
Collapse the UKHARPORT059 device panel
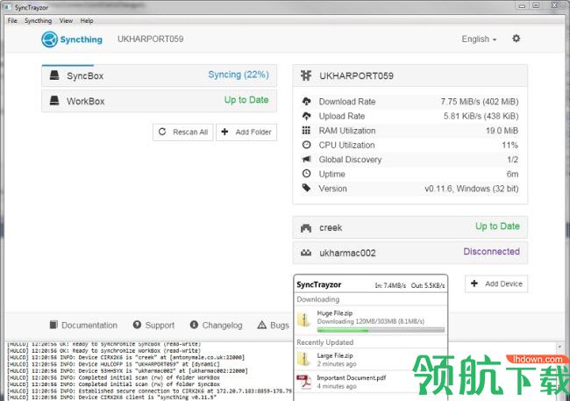click(x=410, y=75)
